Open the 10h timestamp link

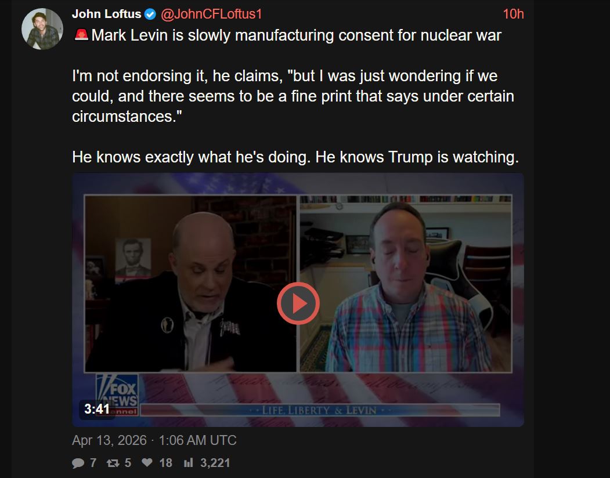click(513, 14)
